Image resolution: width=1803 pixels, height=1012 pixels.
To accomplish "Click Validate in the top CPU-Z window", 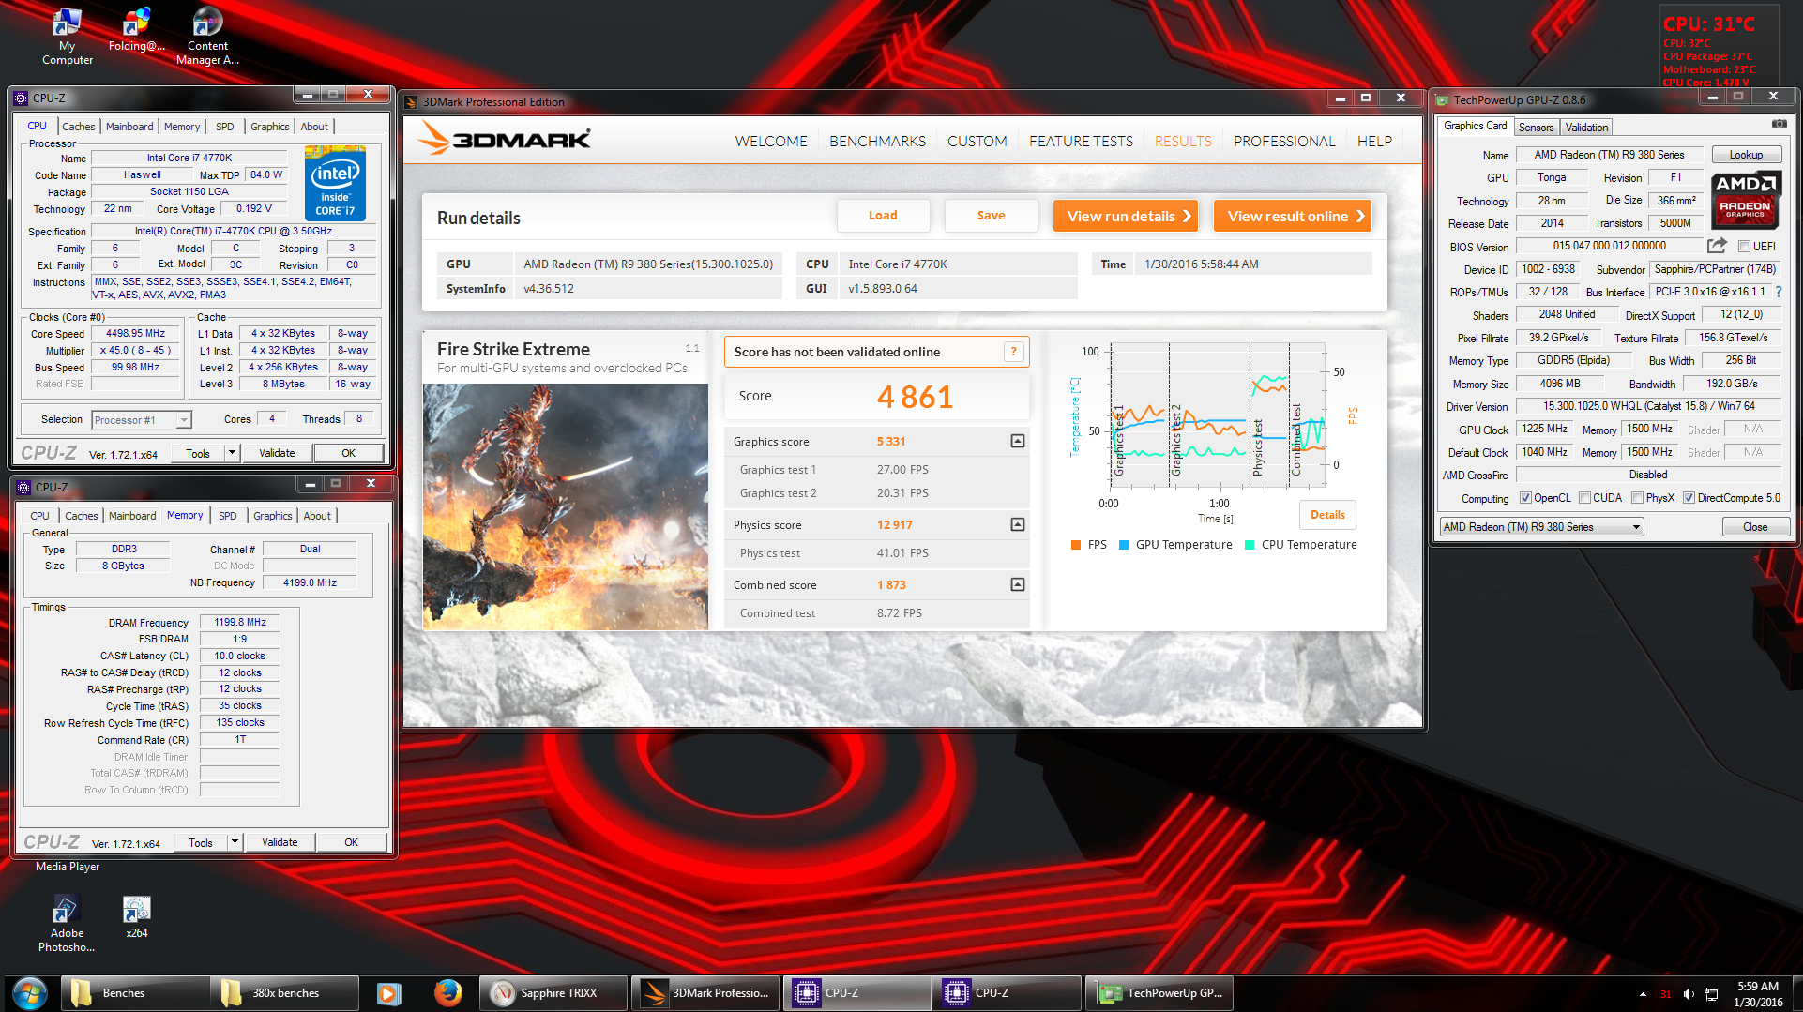I will [277, 453].
